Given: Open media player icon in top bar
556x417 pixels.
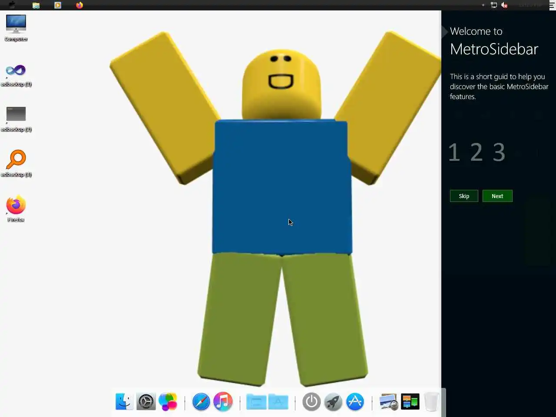Looking at the screenshot, I should (x=58, y=5).
